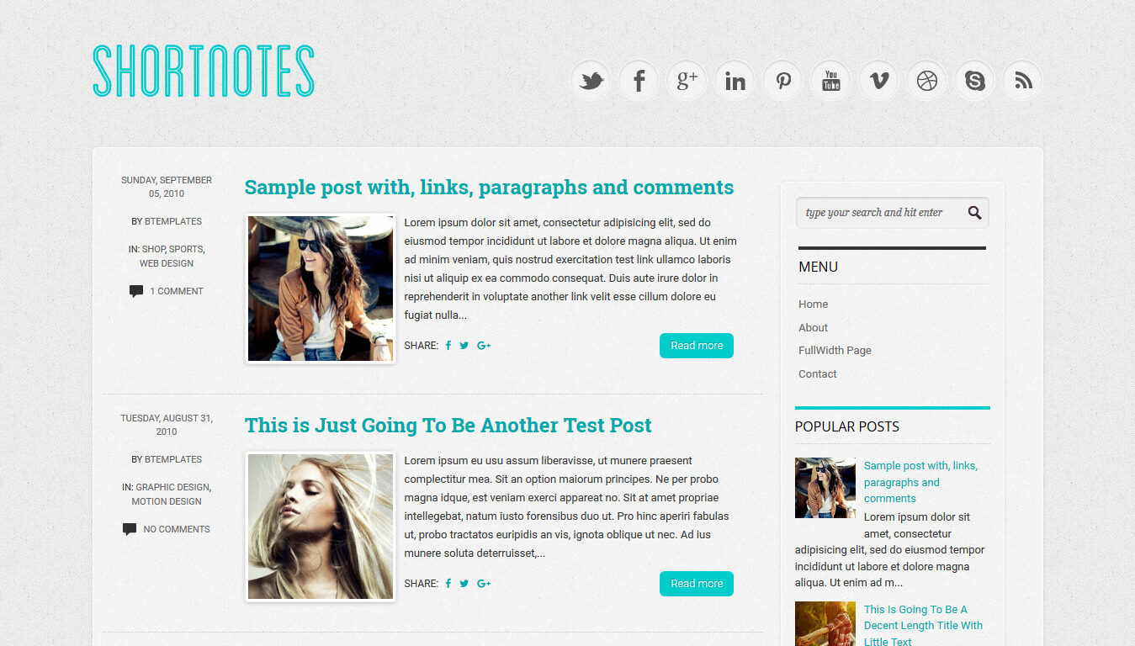The width and height of the screenshot is (1135, 646).
Task: Focus the search input field
Action: click(x=879, y=213)
